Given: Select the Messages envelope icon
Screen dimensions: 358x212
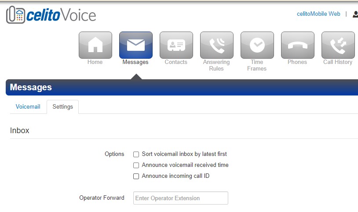Looking at the screenshot, I should [136, 45].
